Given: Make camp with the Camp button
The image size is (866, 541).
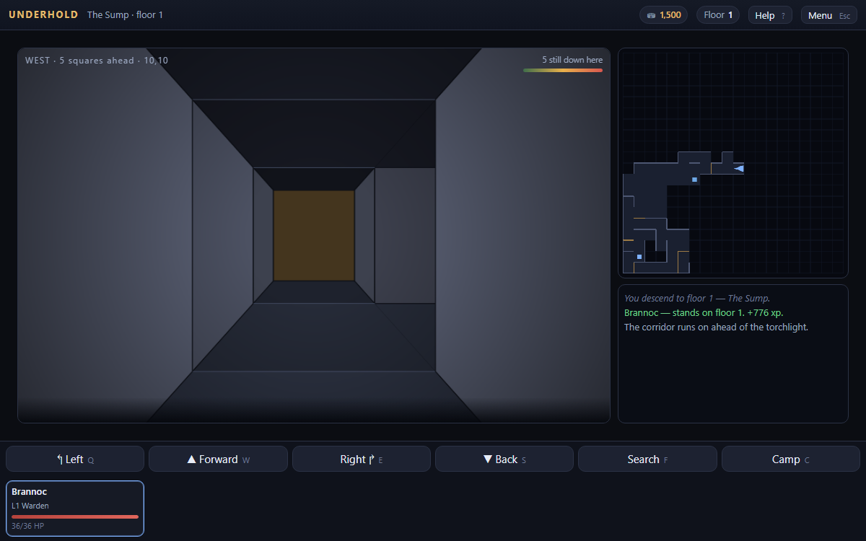Looking at the screenshot, I should point(791,459).
